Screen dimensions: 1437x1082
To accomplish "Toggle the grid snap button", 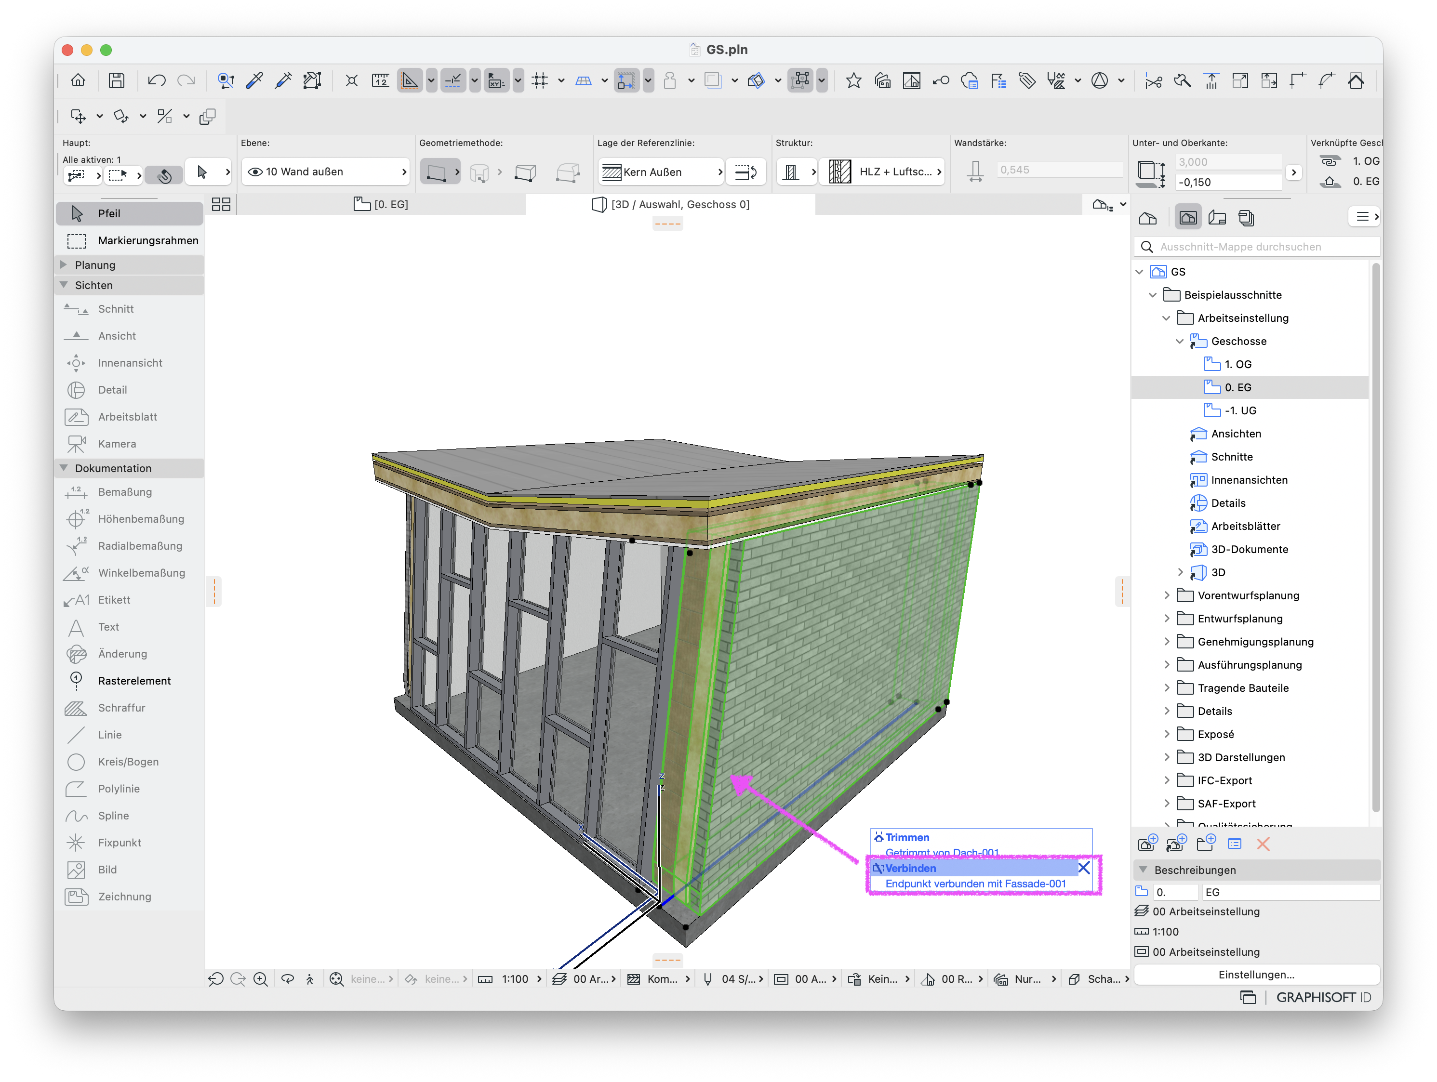I will click(540, 80).
